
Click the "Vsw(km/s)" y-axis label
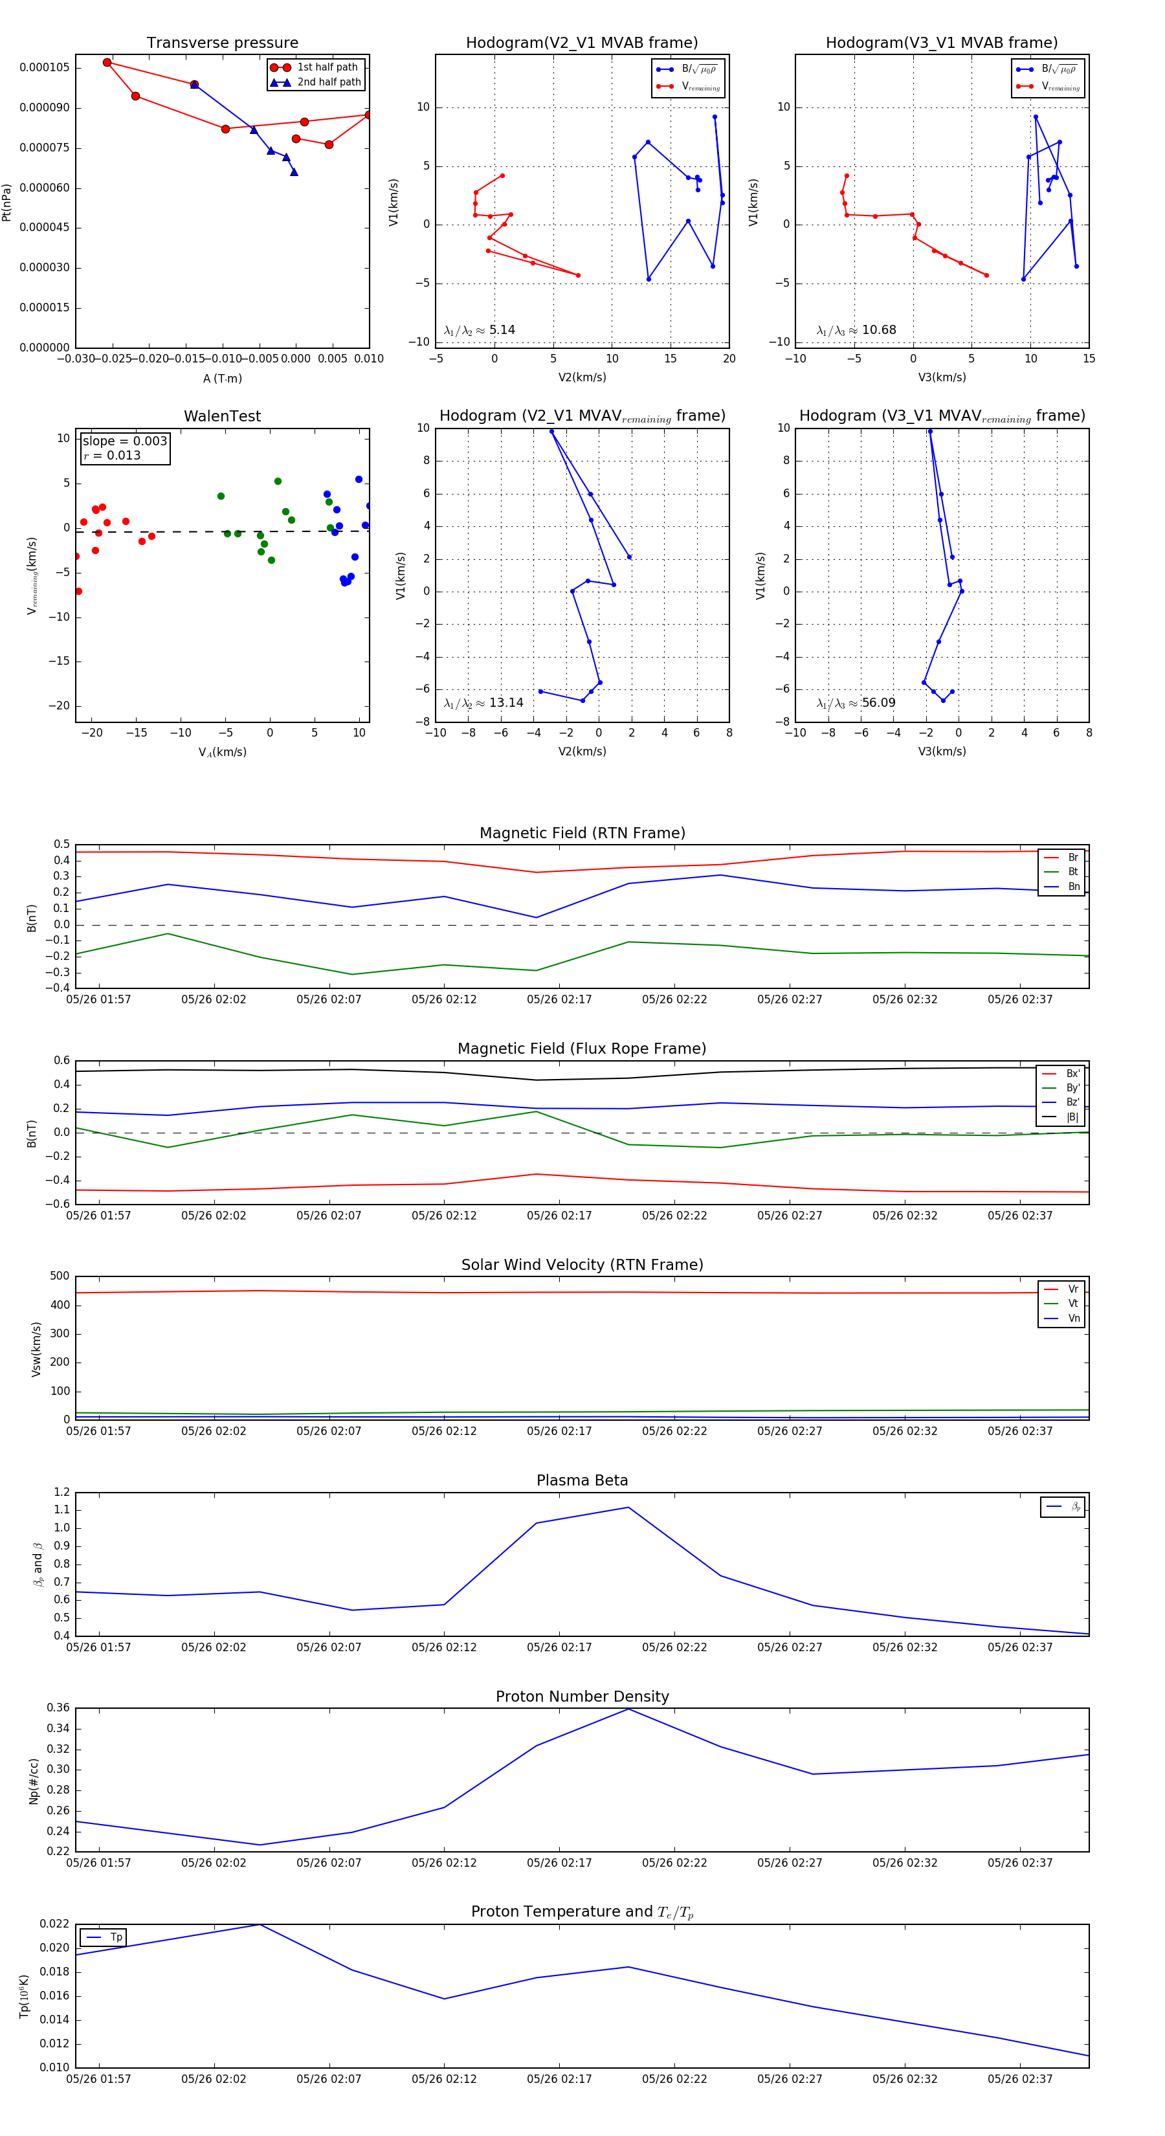coord(36,1349)
